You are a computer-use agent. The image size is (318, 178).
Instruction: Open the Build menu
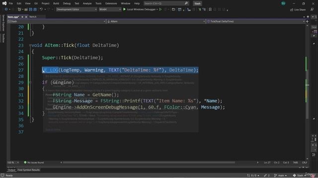click(56, 3)
